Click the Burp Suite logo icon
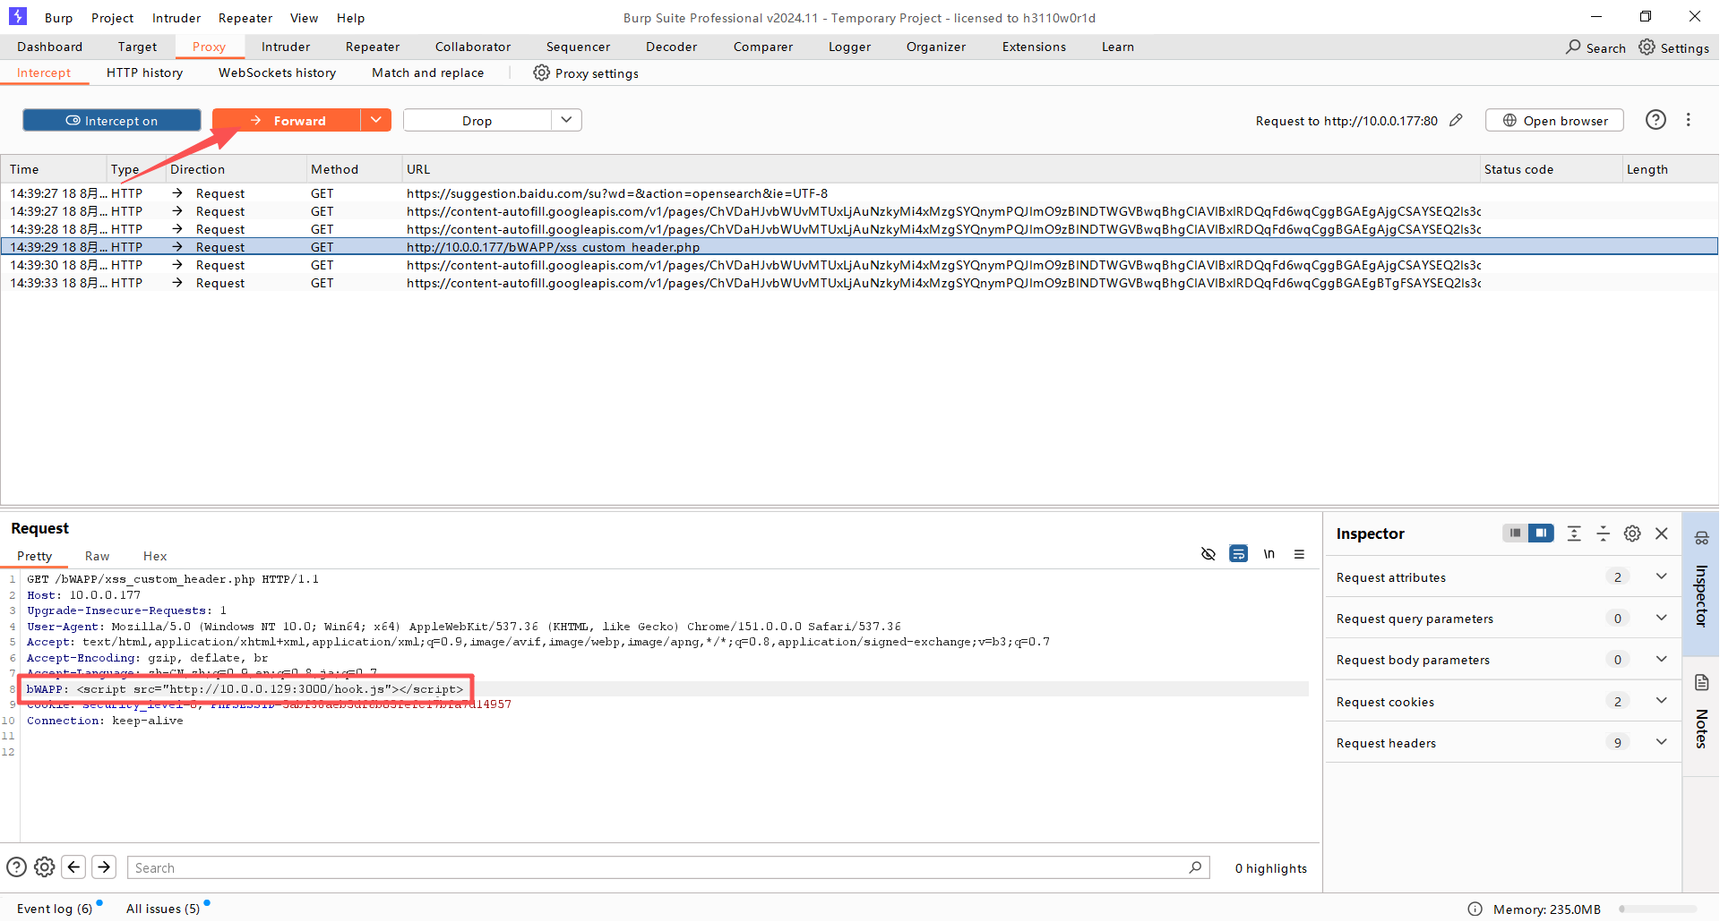The width and height of the screenshot is (1720, 922). [18, 17]
